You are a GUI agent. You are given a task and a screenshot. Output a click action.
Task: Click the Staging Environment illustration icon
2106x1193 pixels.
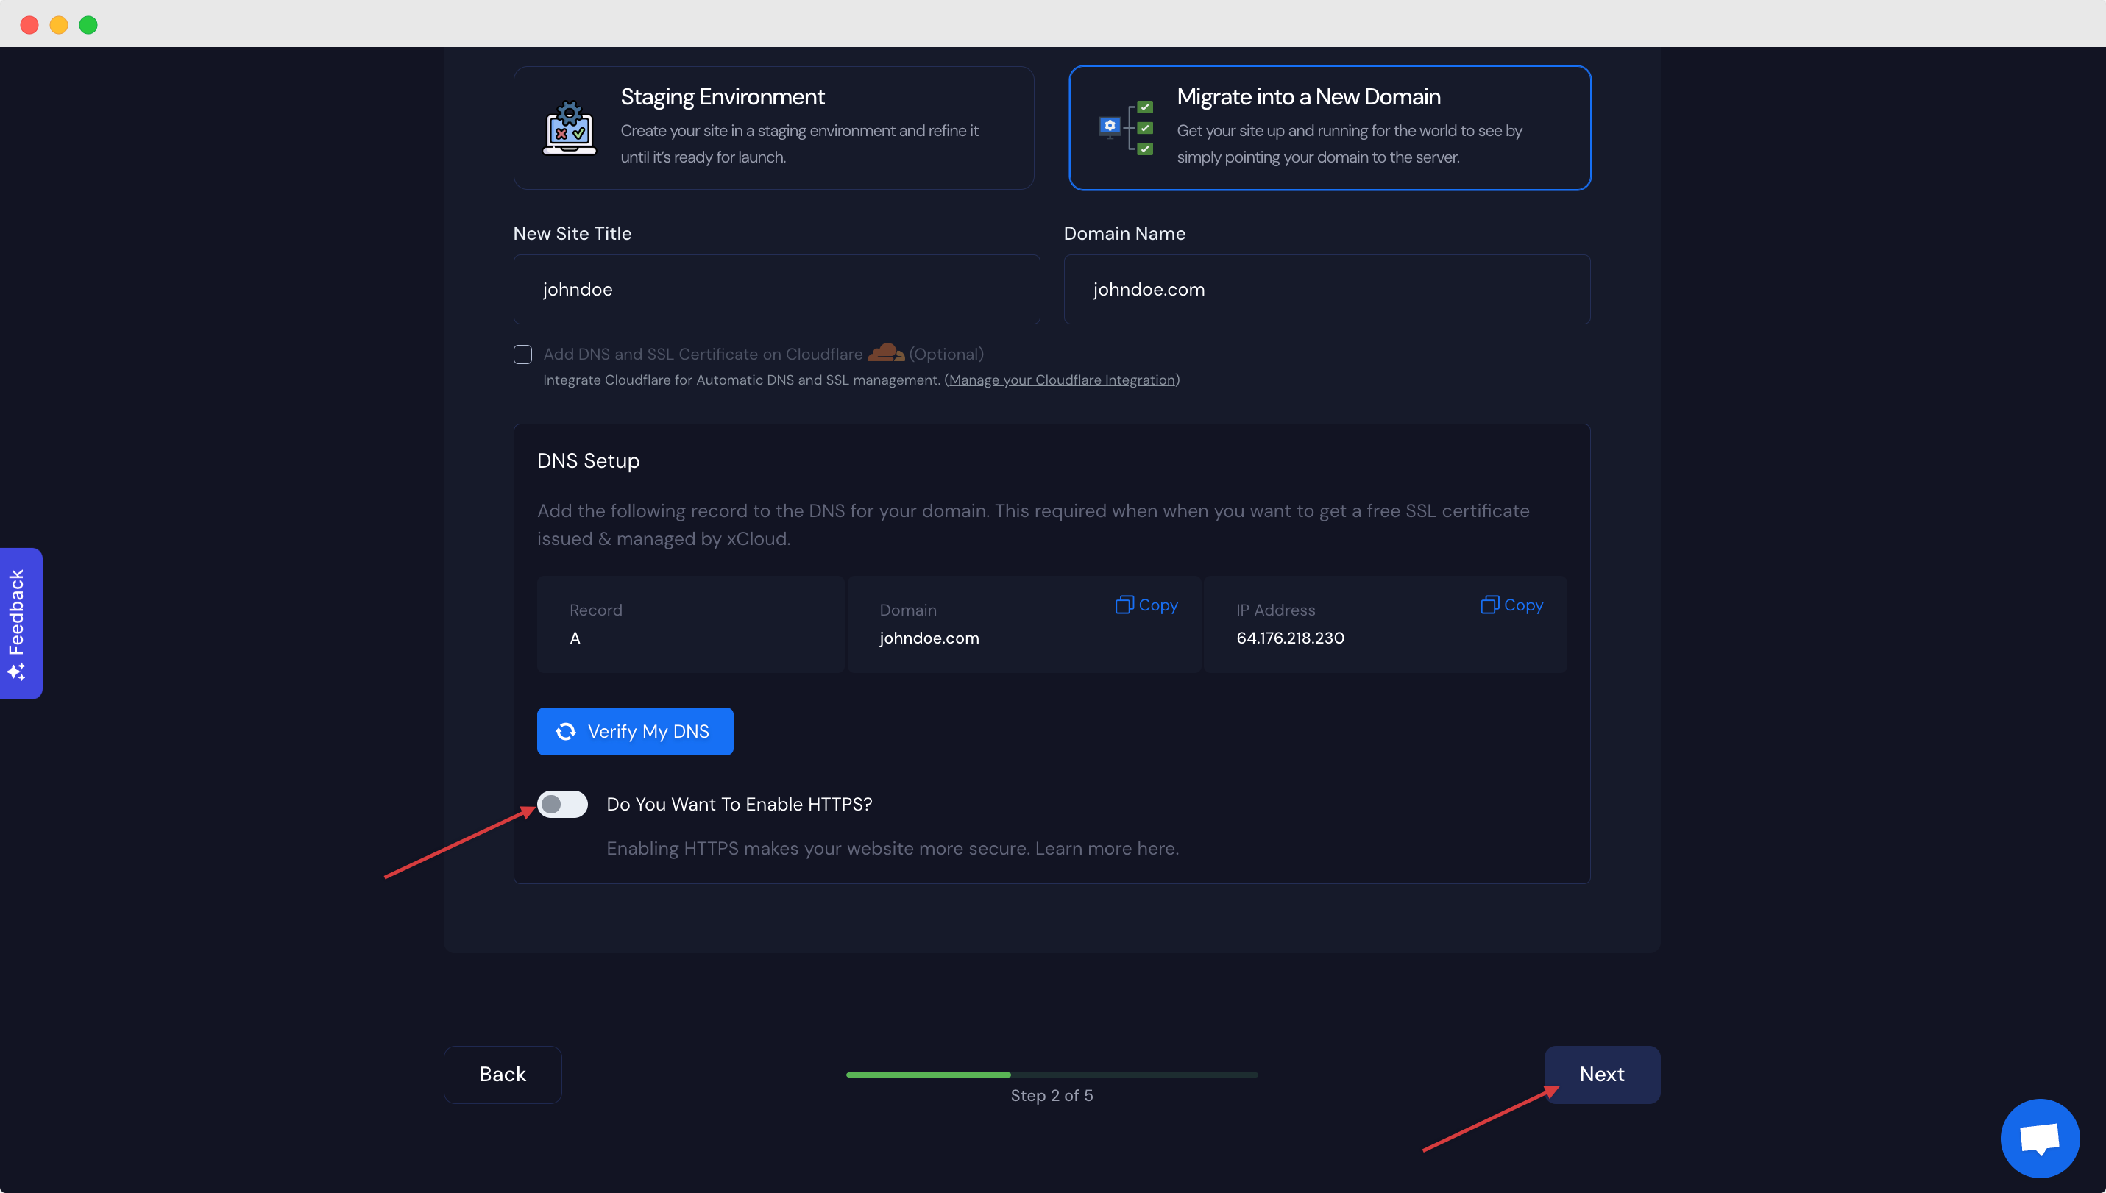pos(570,128)
